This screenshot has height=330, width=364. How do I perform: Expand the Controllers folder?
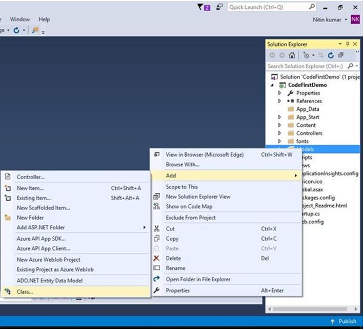(x=279, y=133)
